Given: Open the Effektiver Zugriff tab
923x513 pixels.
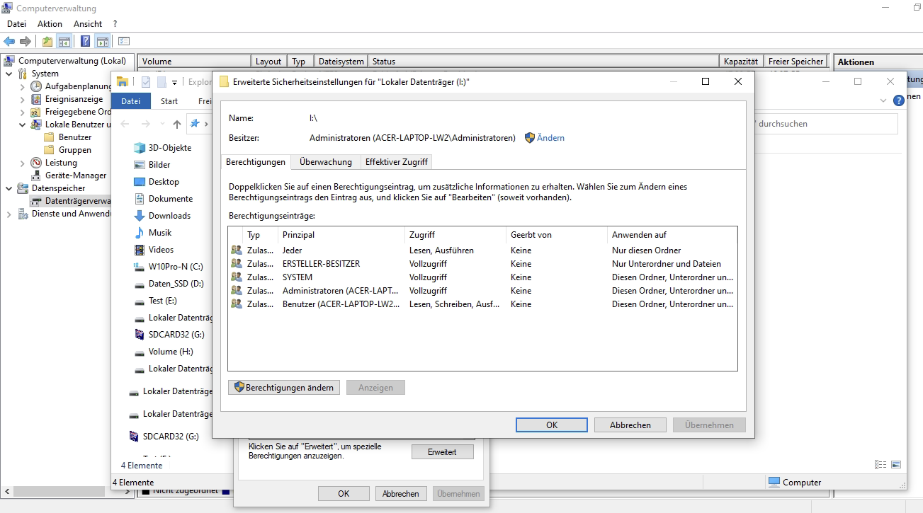Looking at the screenshot, I should (x=396, y=162).
